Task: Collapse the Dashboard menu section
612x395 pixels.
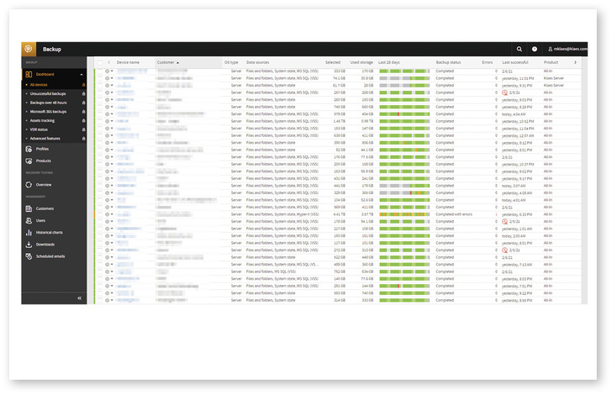Action: pyautogui.click(x=82, y=75)
